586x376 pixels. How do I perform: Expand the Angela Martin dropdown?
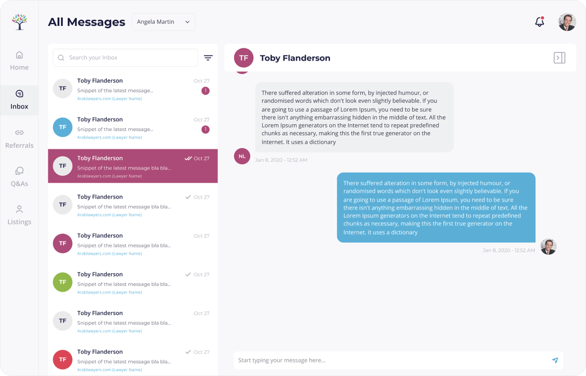click(163, 22)
